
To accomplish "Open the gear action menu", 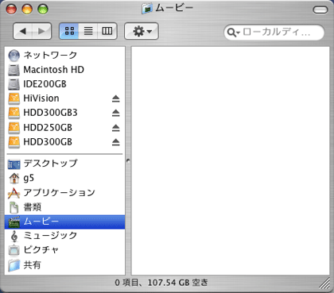I will 142,31.
